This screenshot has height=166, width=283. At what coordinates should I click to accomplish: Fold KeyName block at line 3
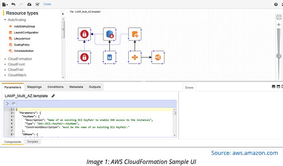click(x=14, y=117)
